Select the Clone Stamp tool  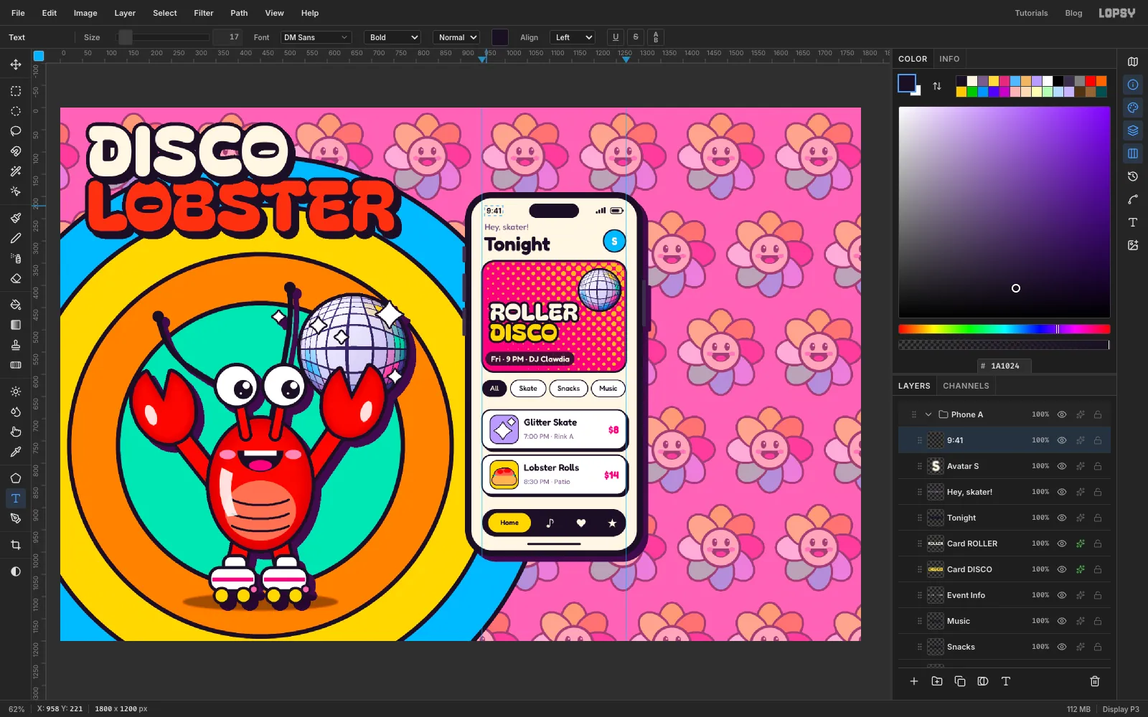point(16,345)
